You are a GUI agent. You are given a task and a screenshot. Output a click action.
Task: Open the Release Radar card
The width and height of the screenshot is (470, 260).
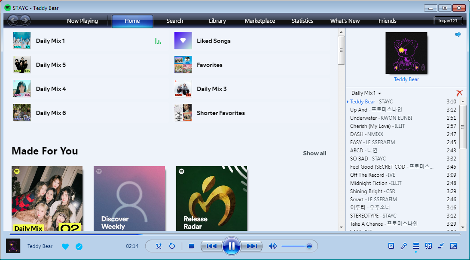tap(212, 198)
